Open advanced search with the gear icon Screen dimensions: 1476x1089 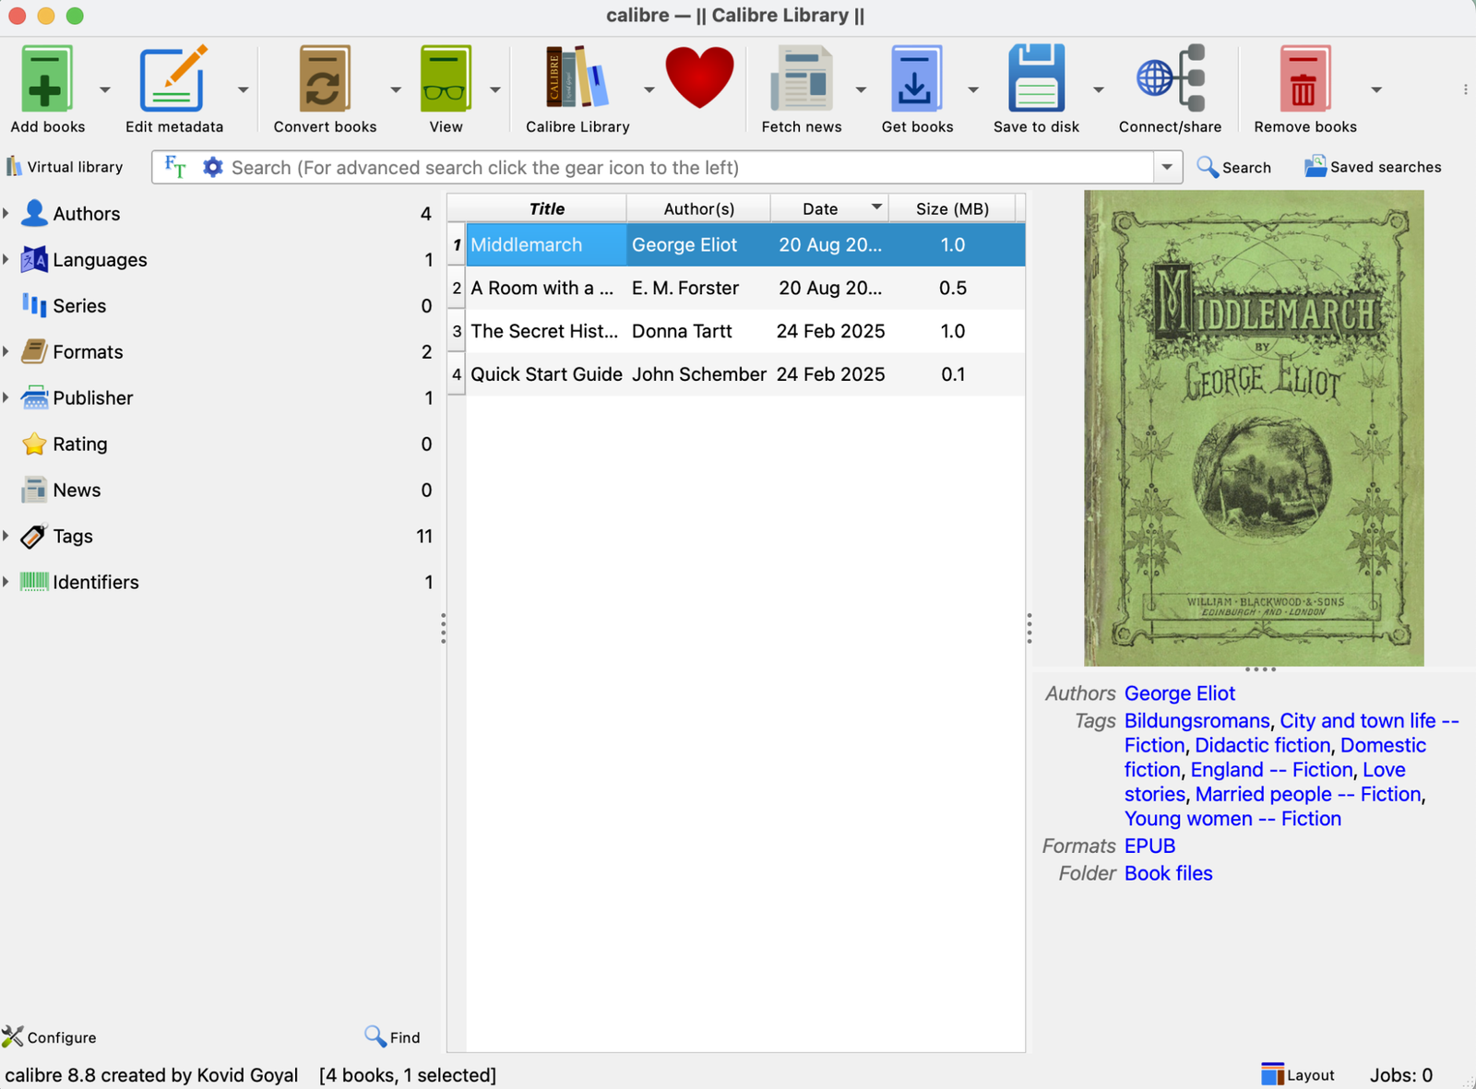coord(212,167)
